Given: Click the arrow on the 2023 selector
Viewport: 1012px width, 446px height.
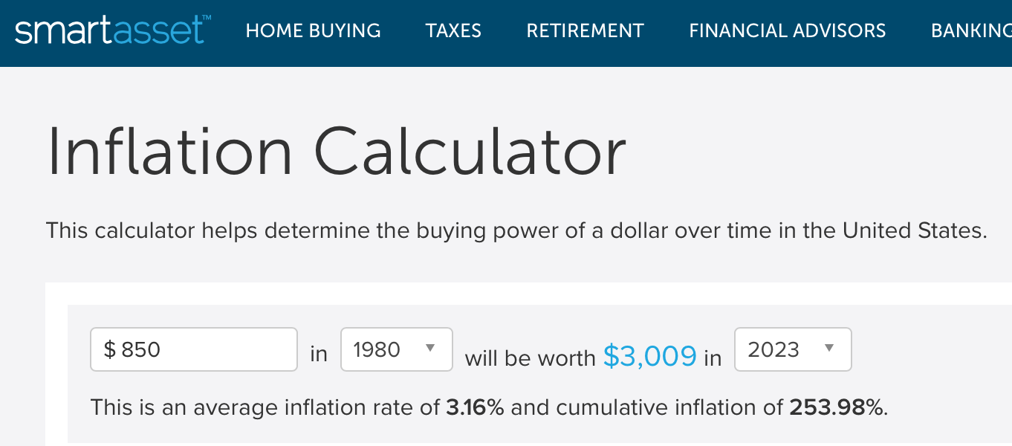Looking at the screenshot, I should pos(829,349).
